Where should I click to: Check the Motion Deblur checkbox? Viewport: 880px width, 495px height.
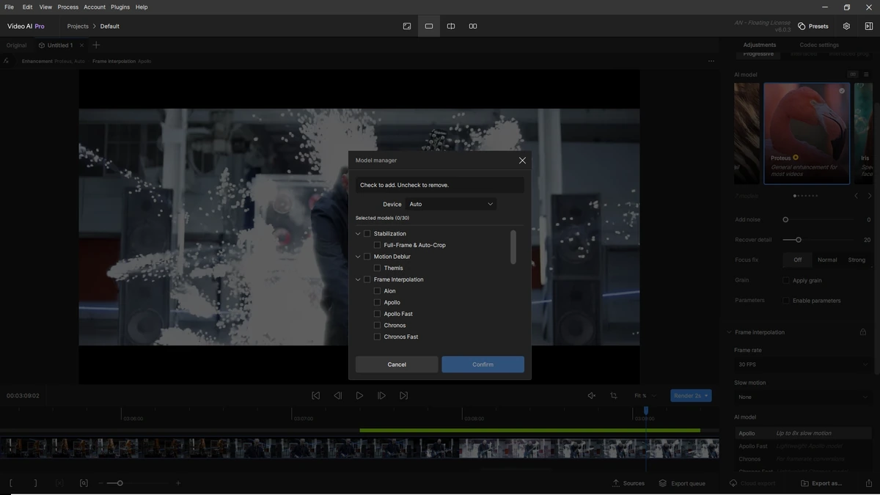click(367, 257)
